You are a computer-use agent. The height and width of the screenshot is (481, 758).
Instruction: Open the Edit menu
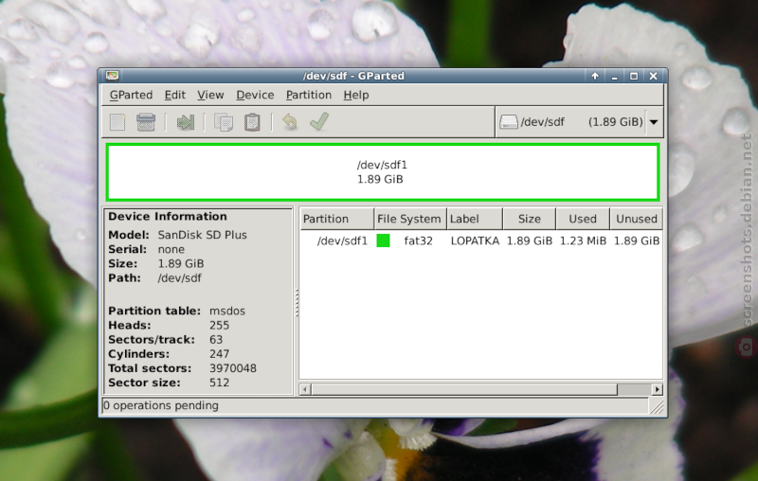coord(175,95)
